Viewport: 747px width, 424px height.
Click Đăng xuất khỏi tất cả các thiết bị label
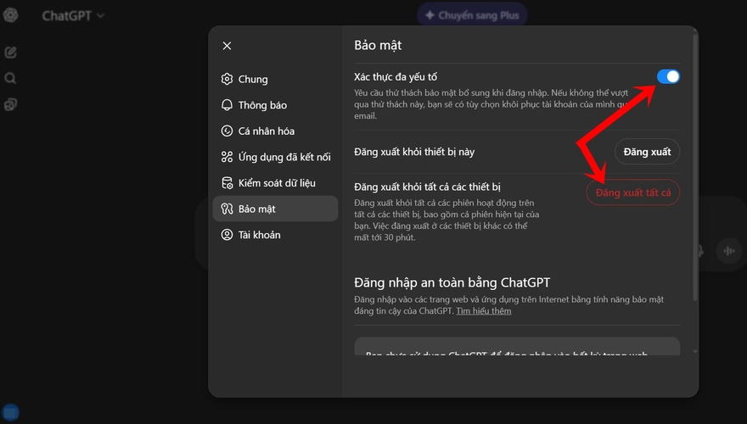[427, 187]
